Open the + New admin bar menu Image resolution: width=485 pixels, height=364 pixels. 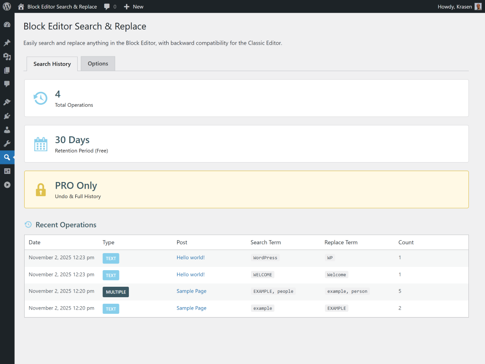[134, 7]
